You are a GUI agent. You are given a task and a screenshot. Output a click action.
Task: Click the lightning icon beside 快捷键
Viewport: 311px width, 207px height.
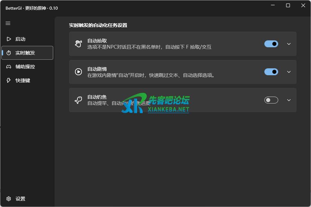(8, 80)
